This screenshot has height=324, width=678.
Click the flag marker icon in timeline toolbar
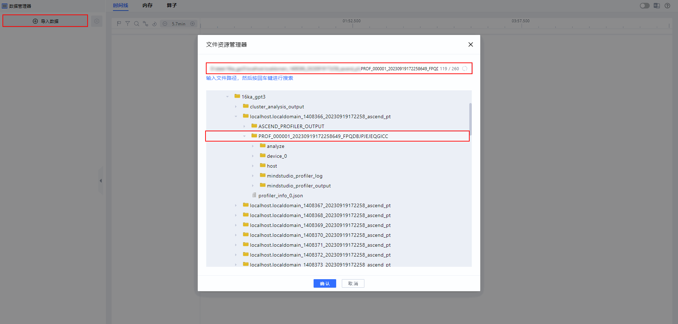tap(119, 24)
